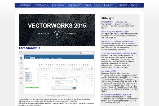Open the Nedlasting navigation item
Screen dimensions: 159x106
(122, 5)
